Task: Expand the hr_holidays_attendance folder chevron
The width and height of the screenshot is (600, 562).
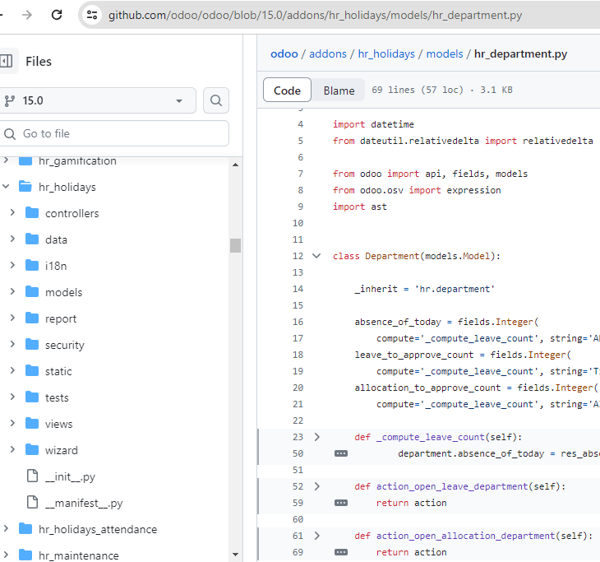Action: (x=6, y=528)
